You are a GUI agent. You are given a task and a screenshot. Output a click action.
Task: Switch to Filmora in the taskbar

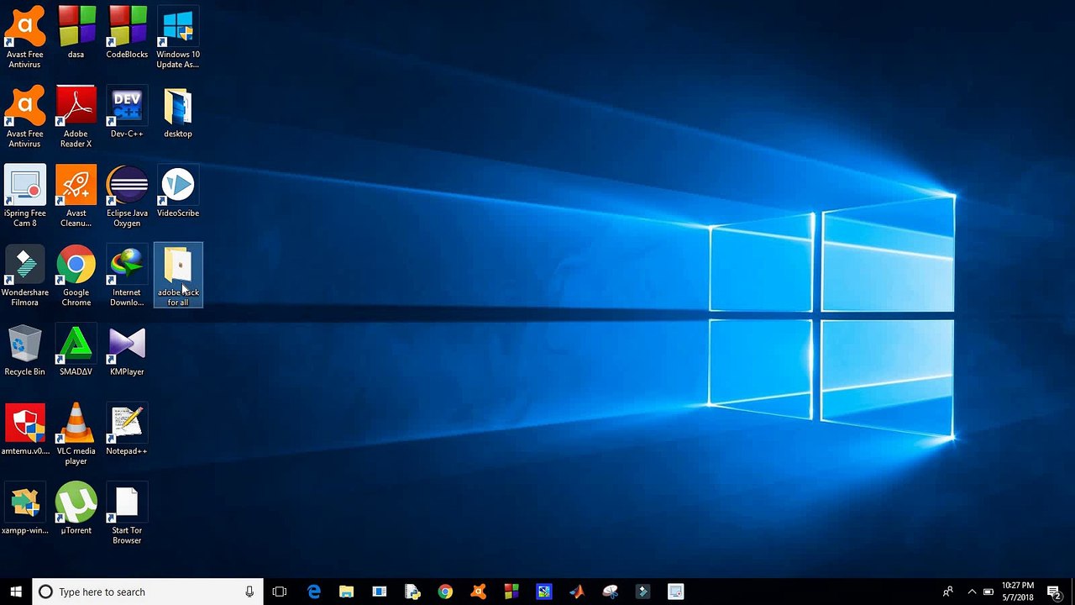[642, 592]
